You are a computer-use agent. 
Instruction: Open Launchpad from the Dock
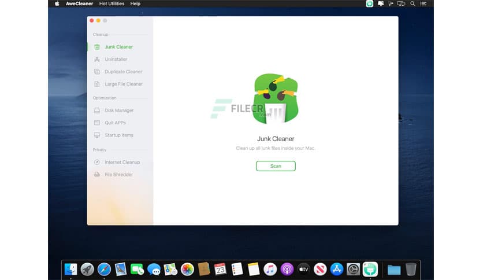87,269
